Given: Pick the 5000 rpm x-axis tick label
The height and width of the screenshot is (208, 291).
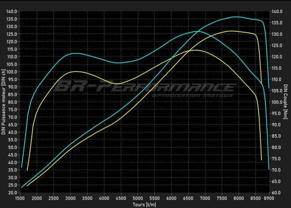Looking at the screenshot, I should (138, 199).
